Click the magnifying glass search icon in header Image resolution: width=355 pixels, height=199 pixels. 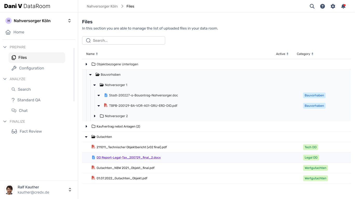click(x=312, y=6)
